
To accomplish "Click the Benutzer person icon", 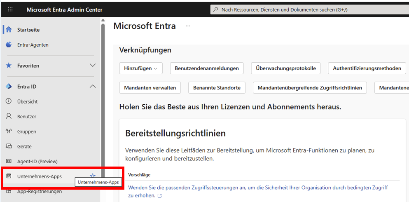I will 9,116.
